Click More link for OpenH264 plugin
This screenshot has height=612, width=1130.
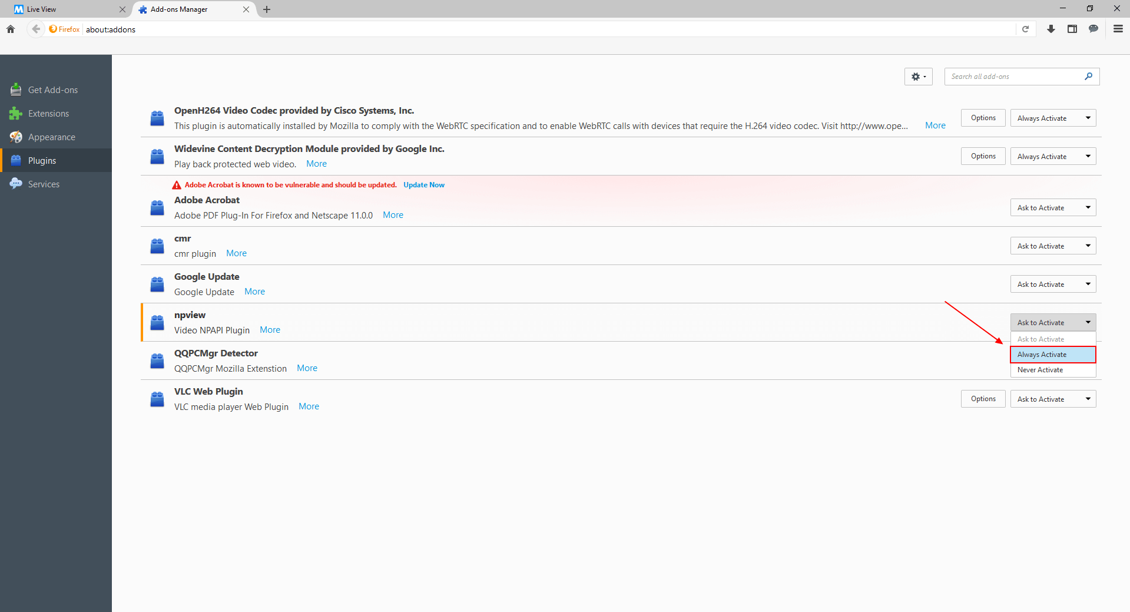coord(935,125)
